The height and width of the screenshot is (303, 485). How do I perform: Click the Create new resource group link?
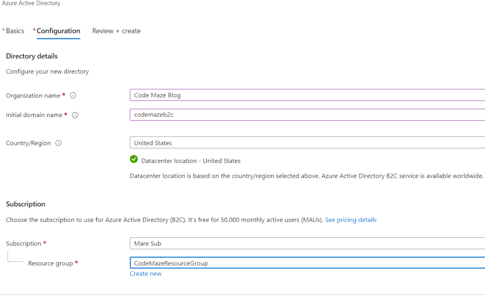[x=145, y=274]
